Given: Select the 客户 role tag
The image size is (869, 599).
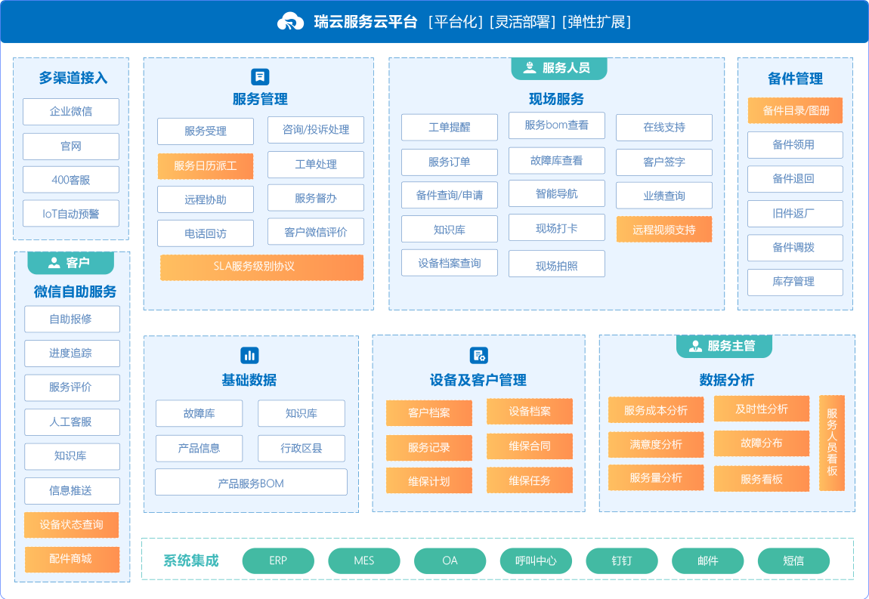Looking at the screenshot, I should point(70,263).
